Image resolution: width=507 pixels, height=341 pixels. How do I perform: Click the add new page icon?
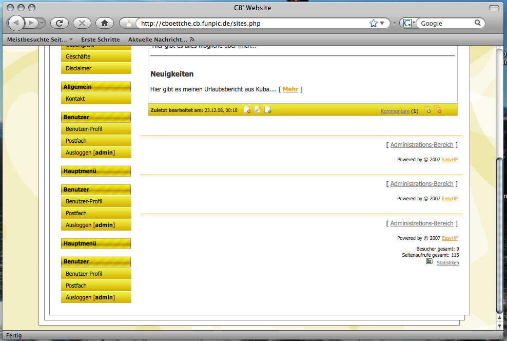pyautogui.click(x=268, y=110)
